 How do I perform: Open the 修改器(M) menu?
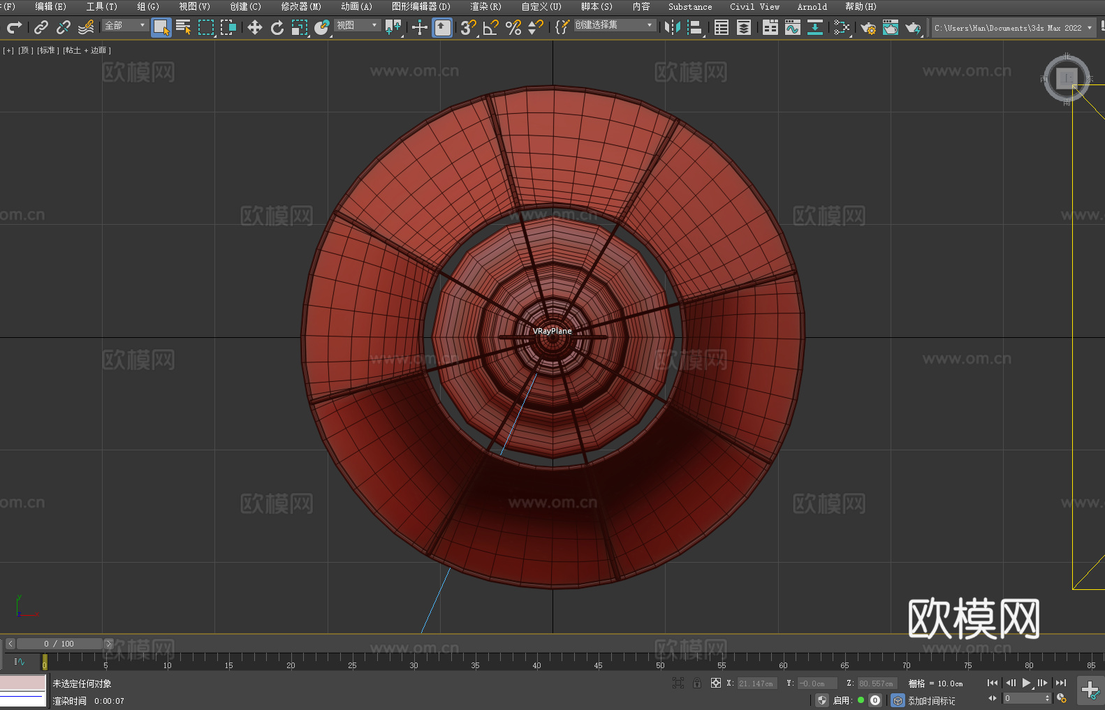[301, 6]
